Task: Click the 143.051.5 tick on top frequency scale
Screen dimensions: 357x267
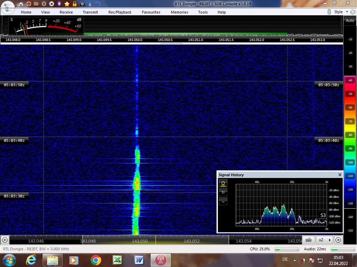Action: tap(226, 40)
